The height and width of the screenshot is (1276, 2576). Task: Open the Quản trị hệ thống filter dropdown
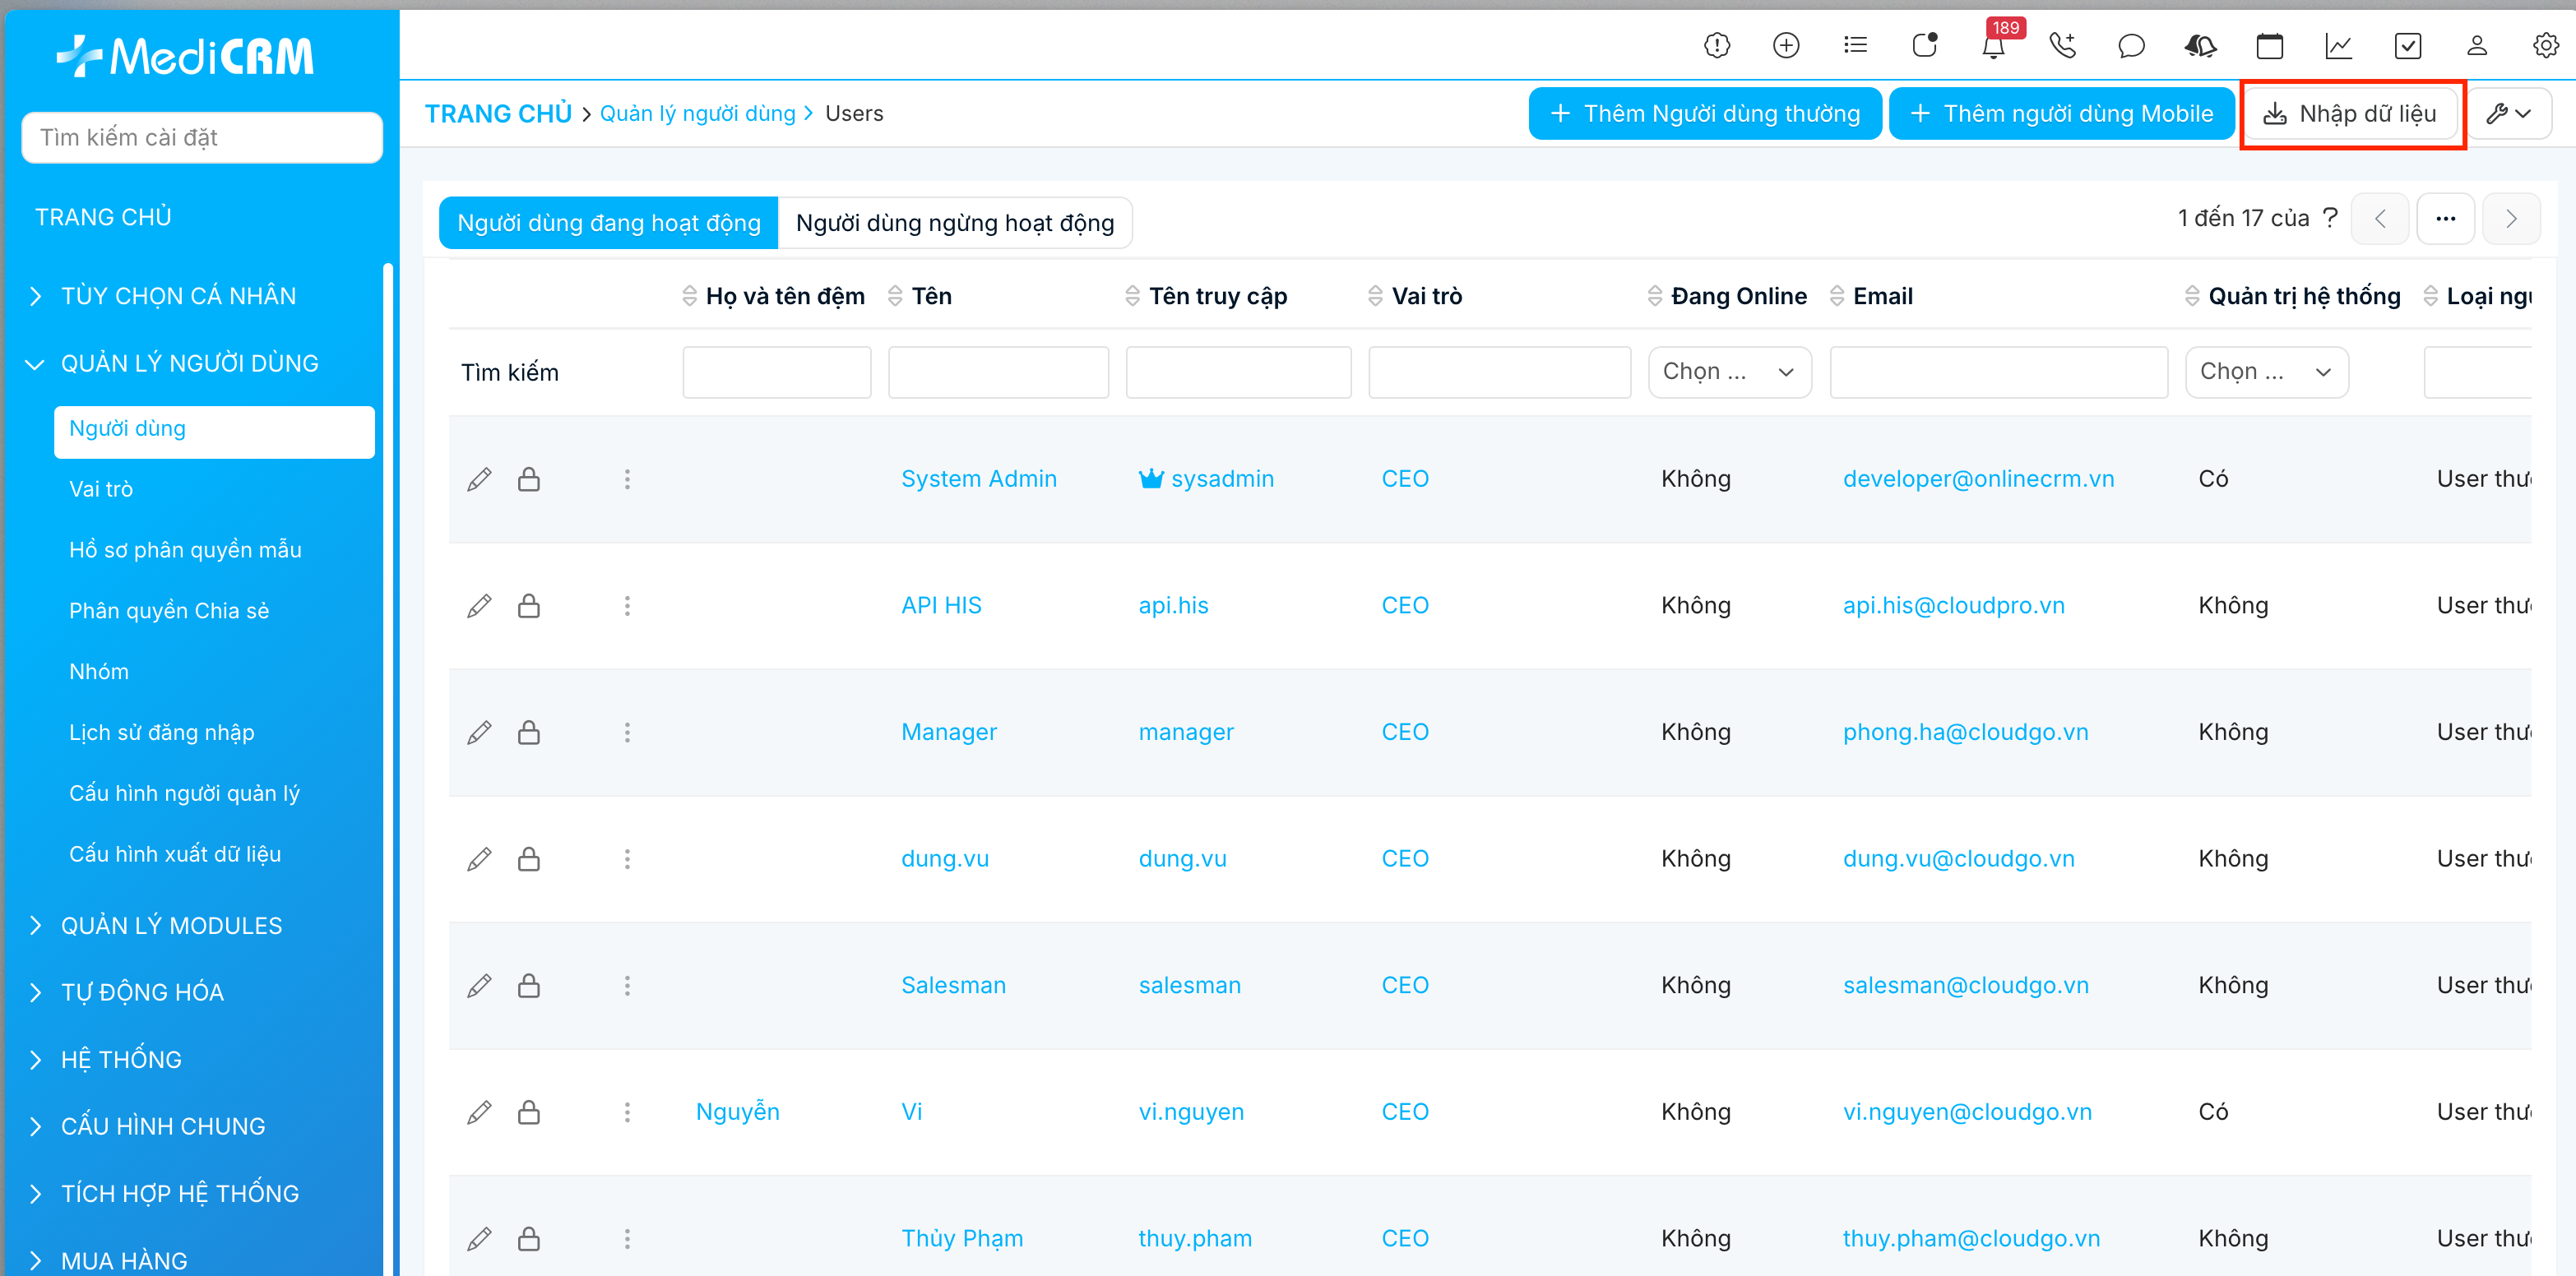click(2266, 372)
